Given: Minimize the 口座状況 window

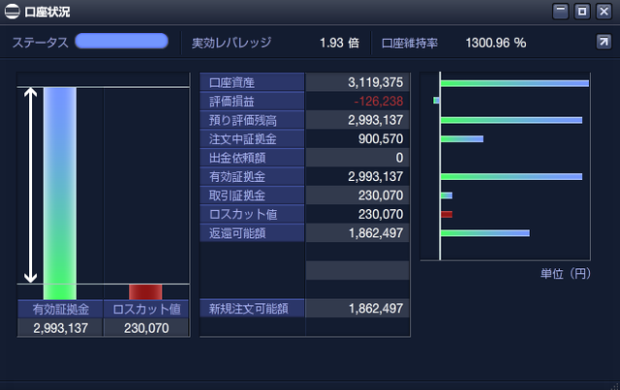Looking at the screenshot, I should 560,12.
